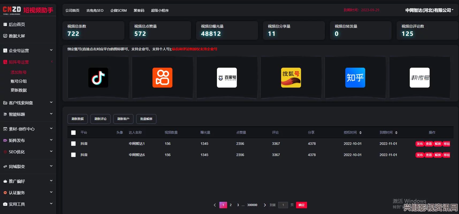
Task: Expand the 素材-创作中心 chevron
Action: click(x=51, y=128)
